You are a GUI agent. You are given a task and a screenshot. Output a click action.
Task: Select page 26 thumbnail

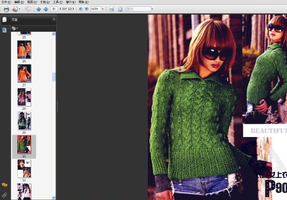(24, 50)
